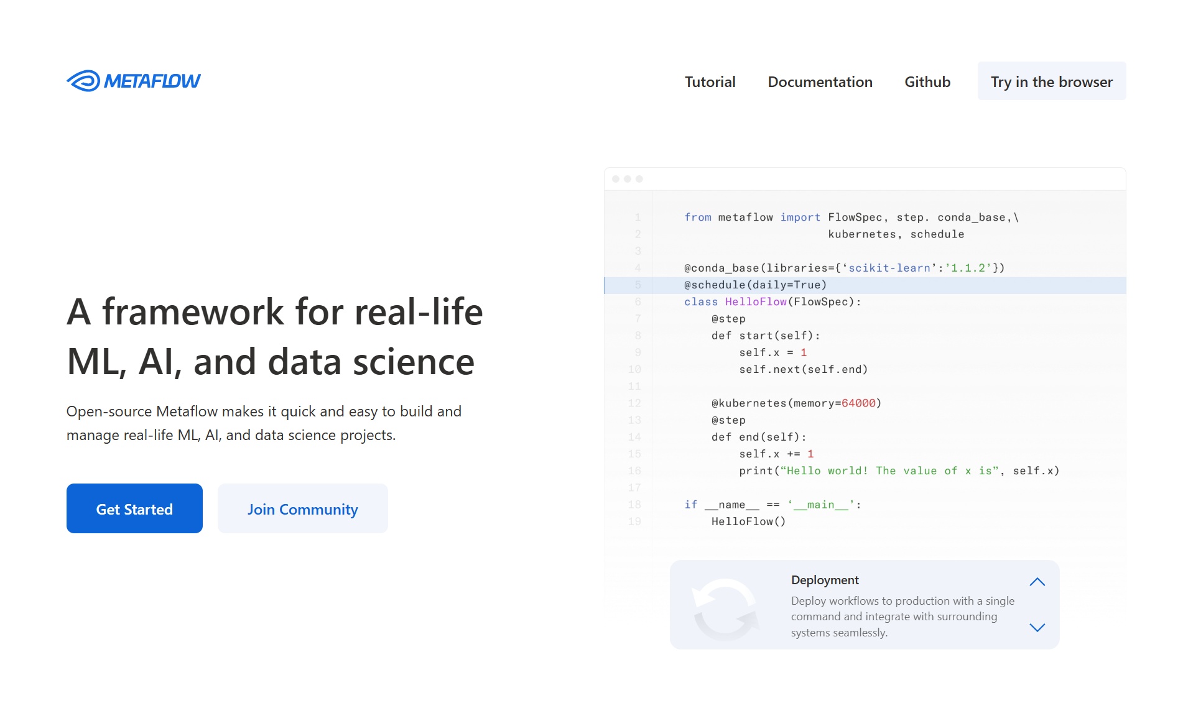Click the Metaflow logo in header
This screenshot has width=1183, height=711.
133,81
